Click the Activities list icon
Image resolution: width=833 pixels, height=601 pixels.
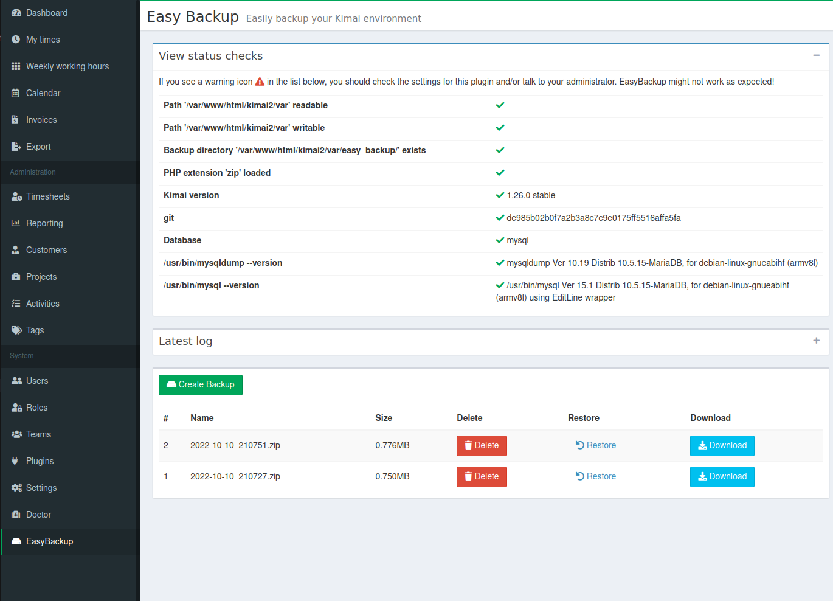click(x=16, y=304)
